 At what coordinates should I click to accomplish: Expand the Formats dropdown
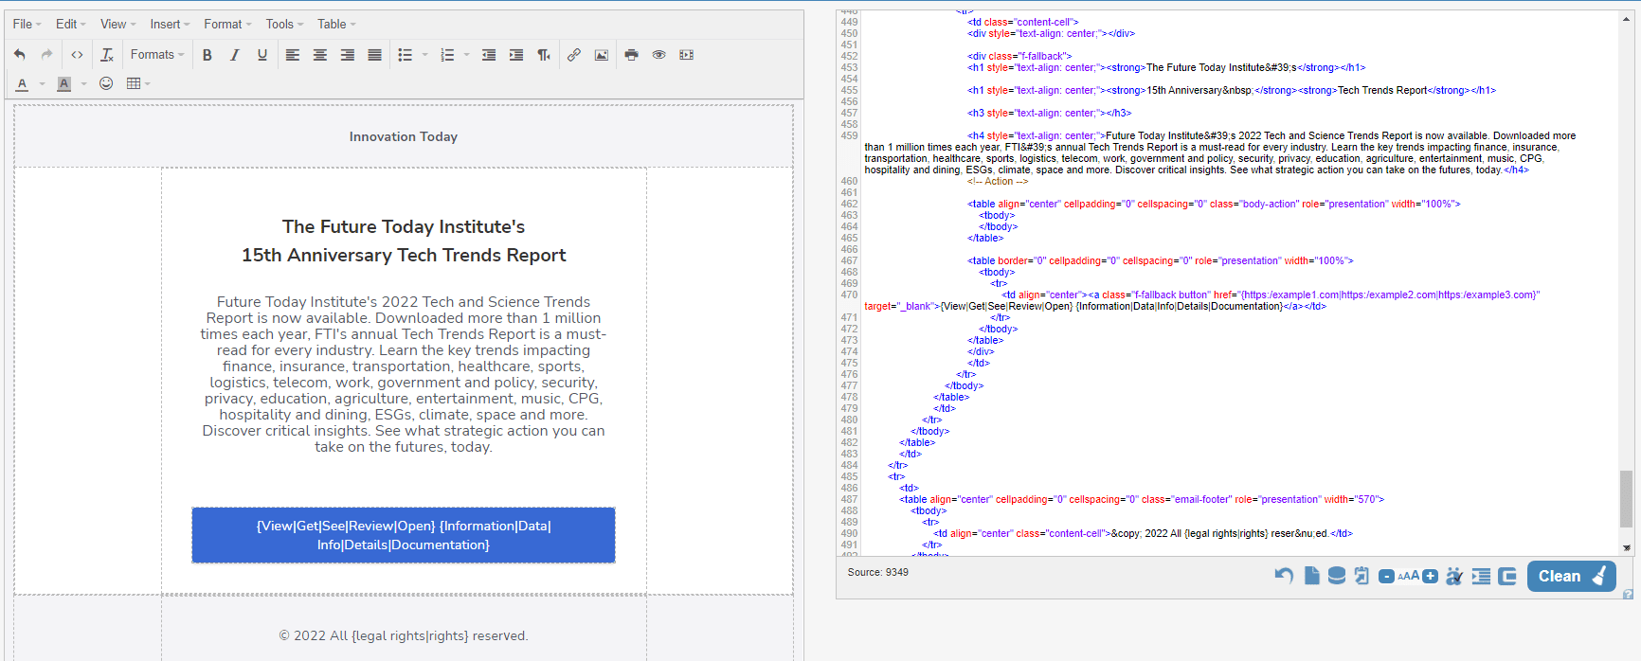[x=157, y=55]
